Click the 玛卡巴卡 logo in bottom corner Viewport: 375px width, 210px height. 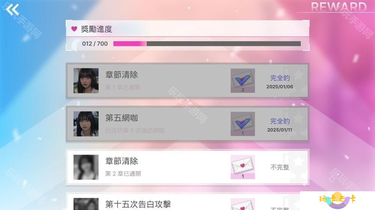pos(337,201)
